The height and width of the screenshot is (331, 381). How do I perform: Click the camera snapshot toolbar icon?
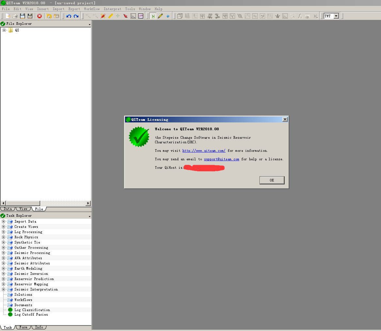(56, 16)
